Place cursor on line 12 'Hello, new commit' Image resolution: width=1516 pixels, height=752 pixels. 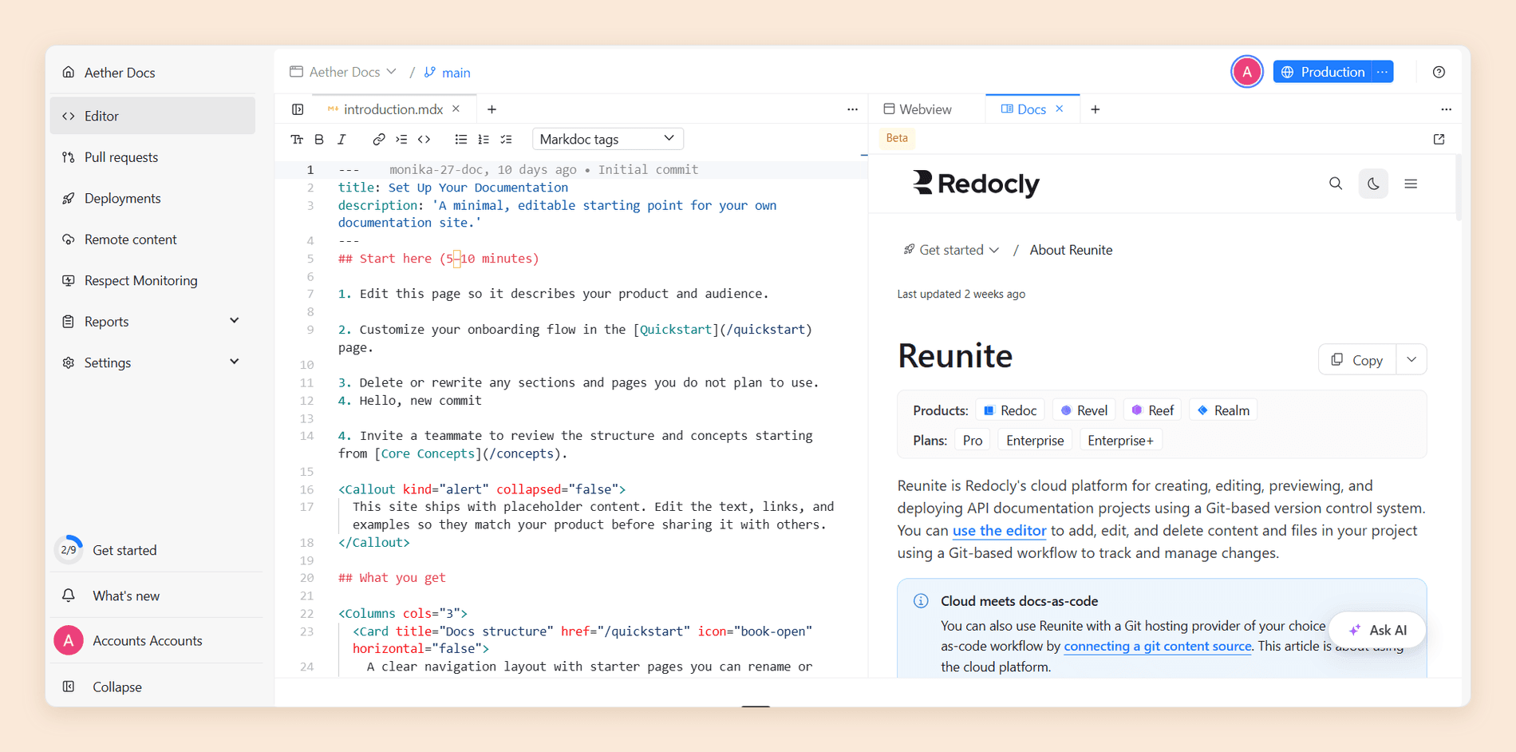(420, 401)
